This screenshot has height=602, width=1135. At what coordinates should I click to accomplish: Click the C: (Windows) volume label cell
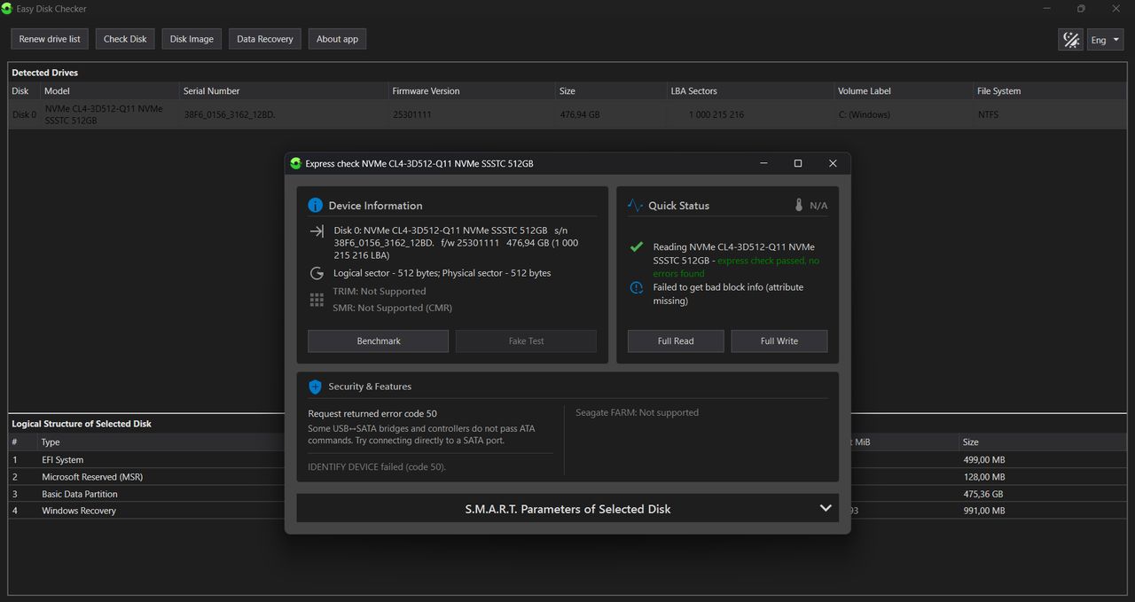tap(864, 114)
